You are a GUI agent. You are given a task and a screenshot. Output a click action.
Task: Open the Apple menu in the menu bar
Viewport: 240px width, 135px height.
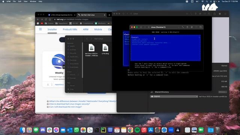pos(3,1)
